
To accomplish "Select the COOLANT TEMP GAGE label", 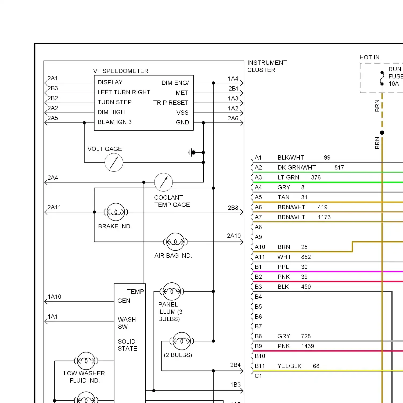I will point(172,201).
